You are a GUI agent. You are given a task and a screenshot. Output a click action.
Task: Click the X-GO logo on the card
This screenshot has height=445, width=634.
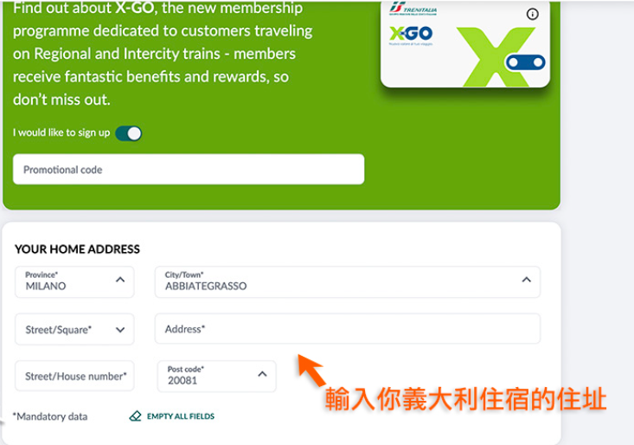click(x=411, y=34)
